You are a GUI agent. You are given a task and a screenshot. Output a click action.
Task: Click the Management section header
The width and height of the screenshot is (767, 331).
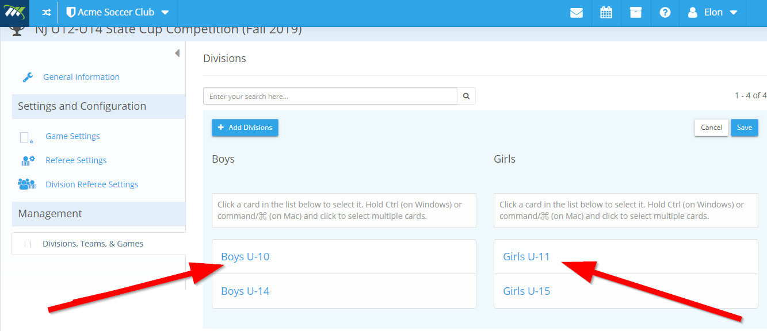[98, 214]
